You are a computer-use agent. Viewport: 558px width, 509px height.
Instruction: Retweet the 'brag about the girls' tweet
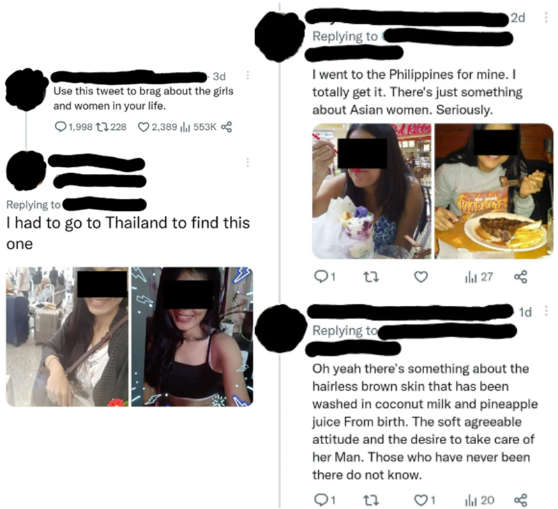103,127
